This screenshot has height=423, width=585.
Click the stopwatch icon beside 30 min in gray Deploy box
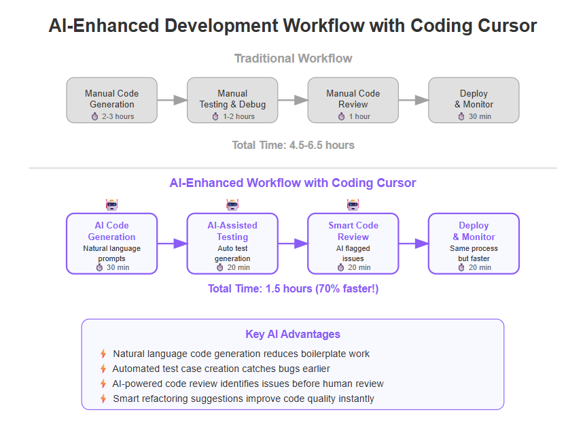click(461, 116)
